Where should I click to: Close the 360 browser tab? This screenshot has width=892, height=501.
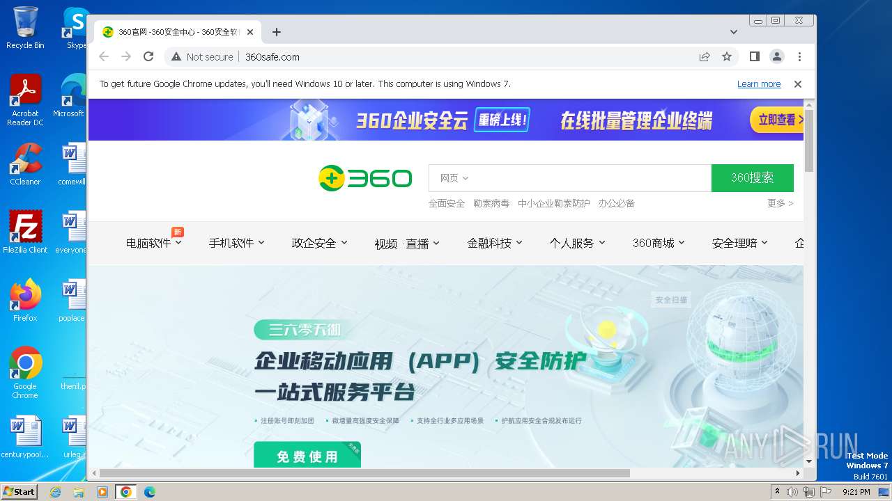click(x=250, y=32)
